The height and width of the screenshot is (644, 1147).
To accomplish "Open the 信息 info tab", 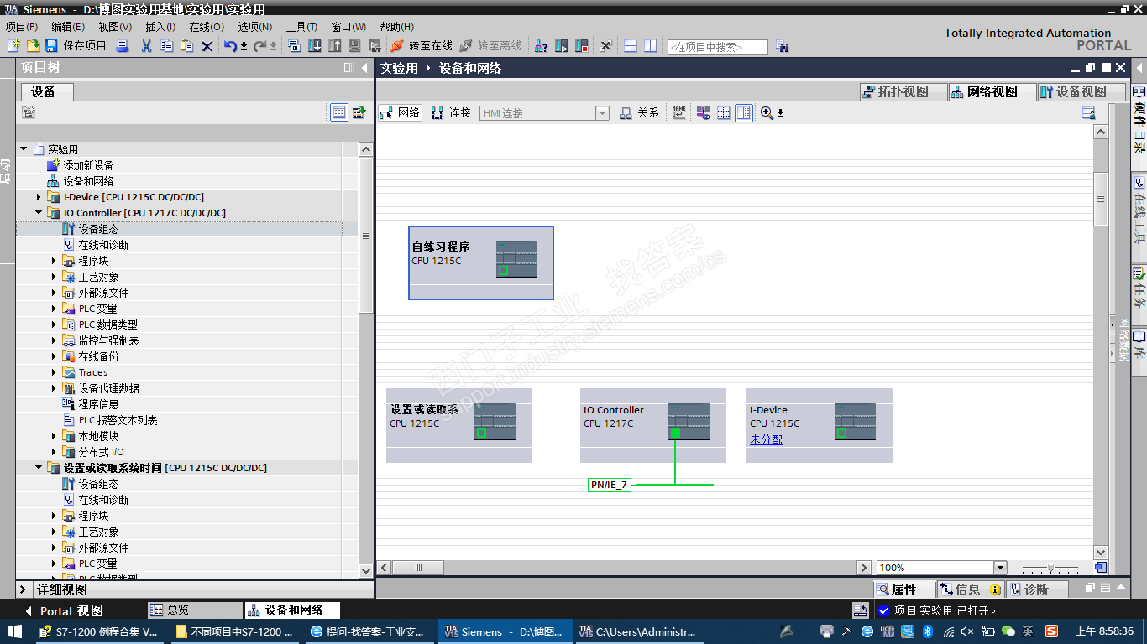I will 970,589.
